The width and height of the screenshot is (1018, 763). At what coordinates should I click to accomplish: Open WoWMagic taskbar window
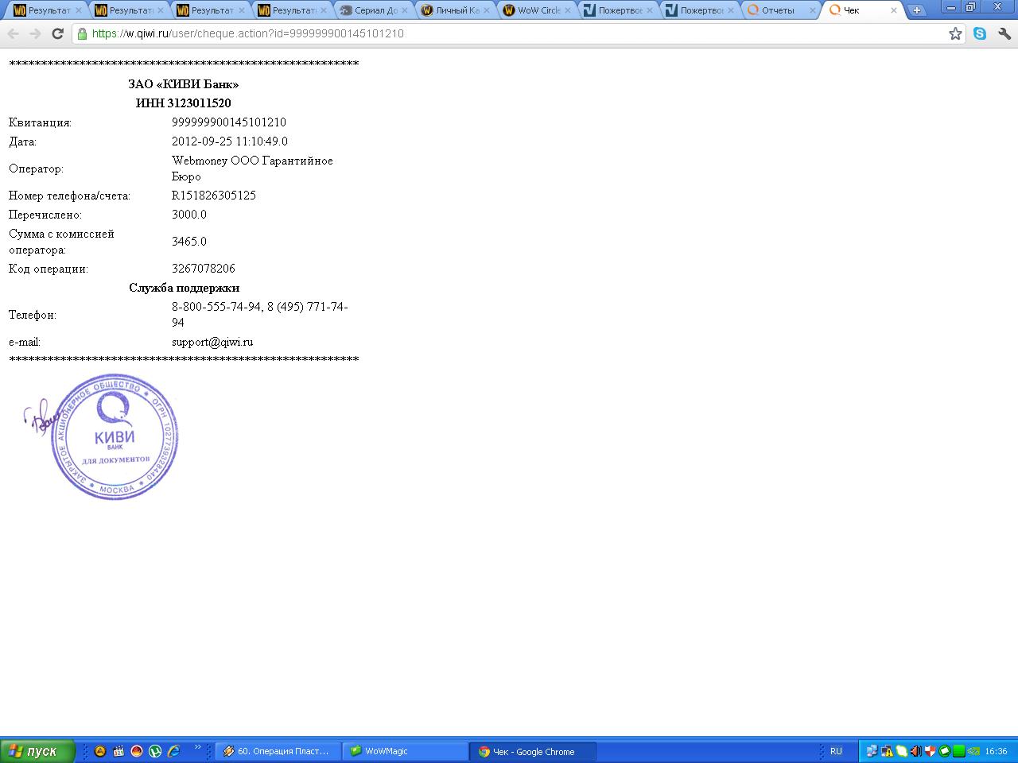pyautogui.click(x=405, y=751)
